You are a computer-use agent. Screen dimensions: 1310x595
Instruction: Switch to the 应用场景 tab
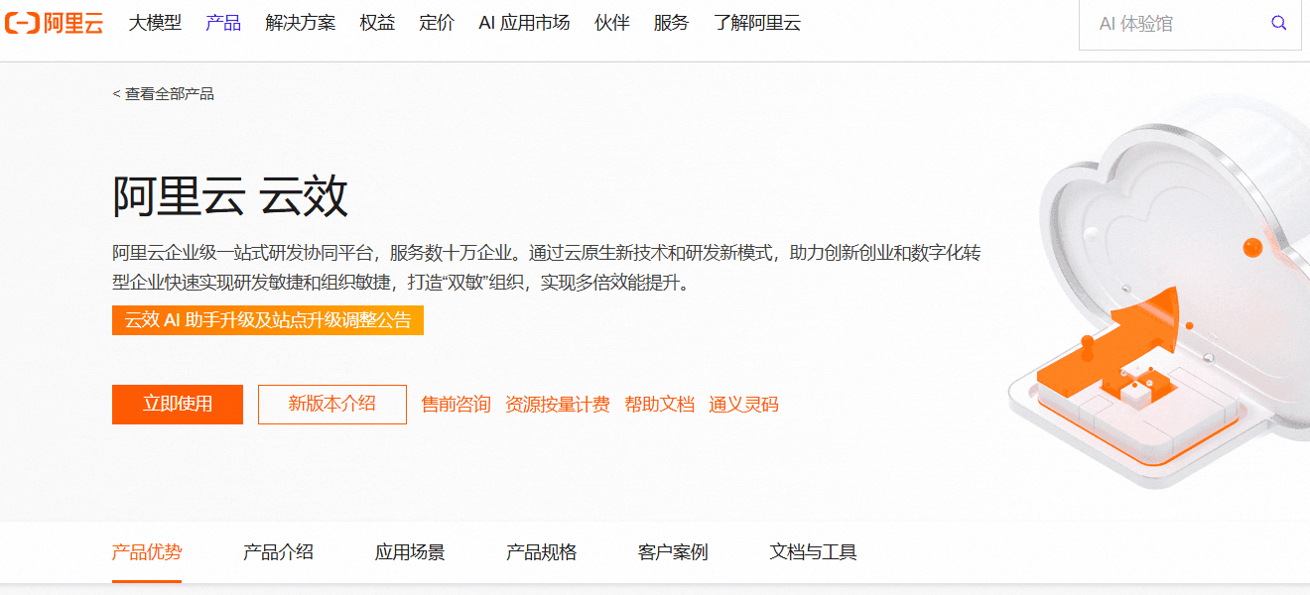click(x=410, y=552)
